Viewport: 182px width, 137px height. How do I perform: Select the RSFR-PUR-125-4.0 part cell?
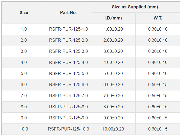click(68, 62)
